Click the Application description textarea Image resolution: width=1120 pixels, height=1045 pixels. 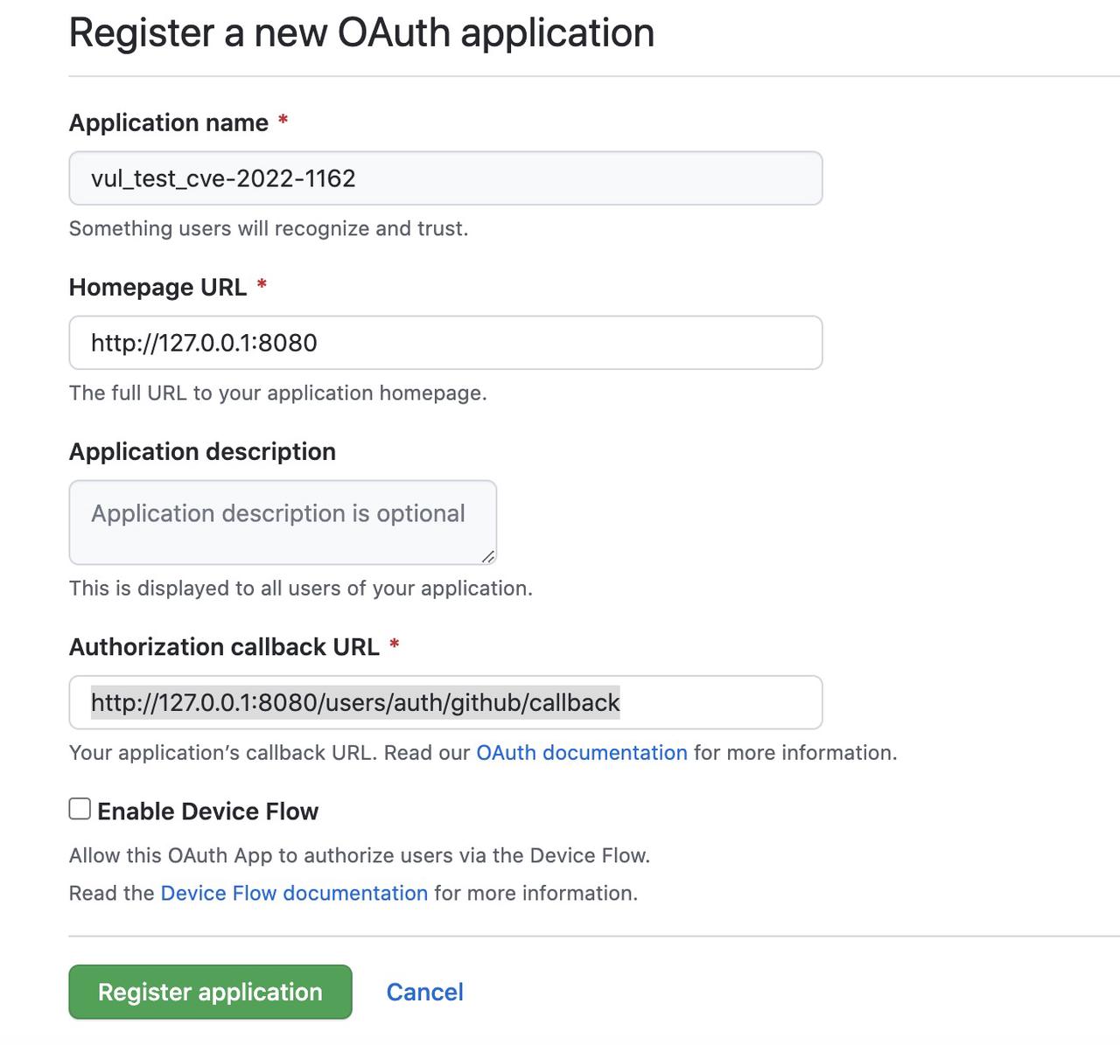[282, 522]
